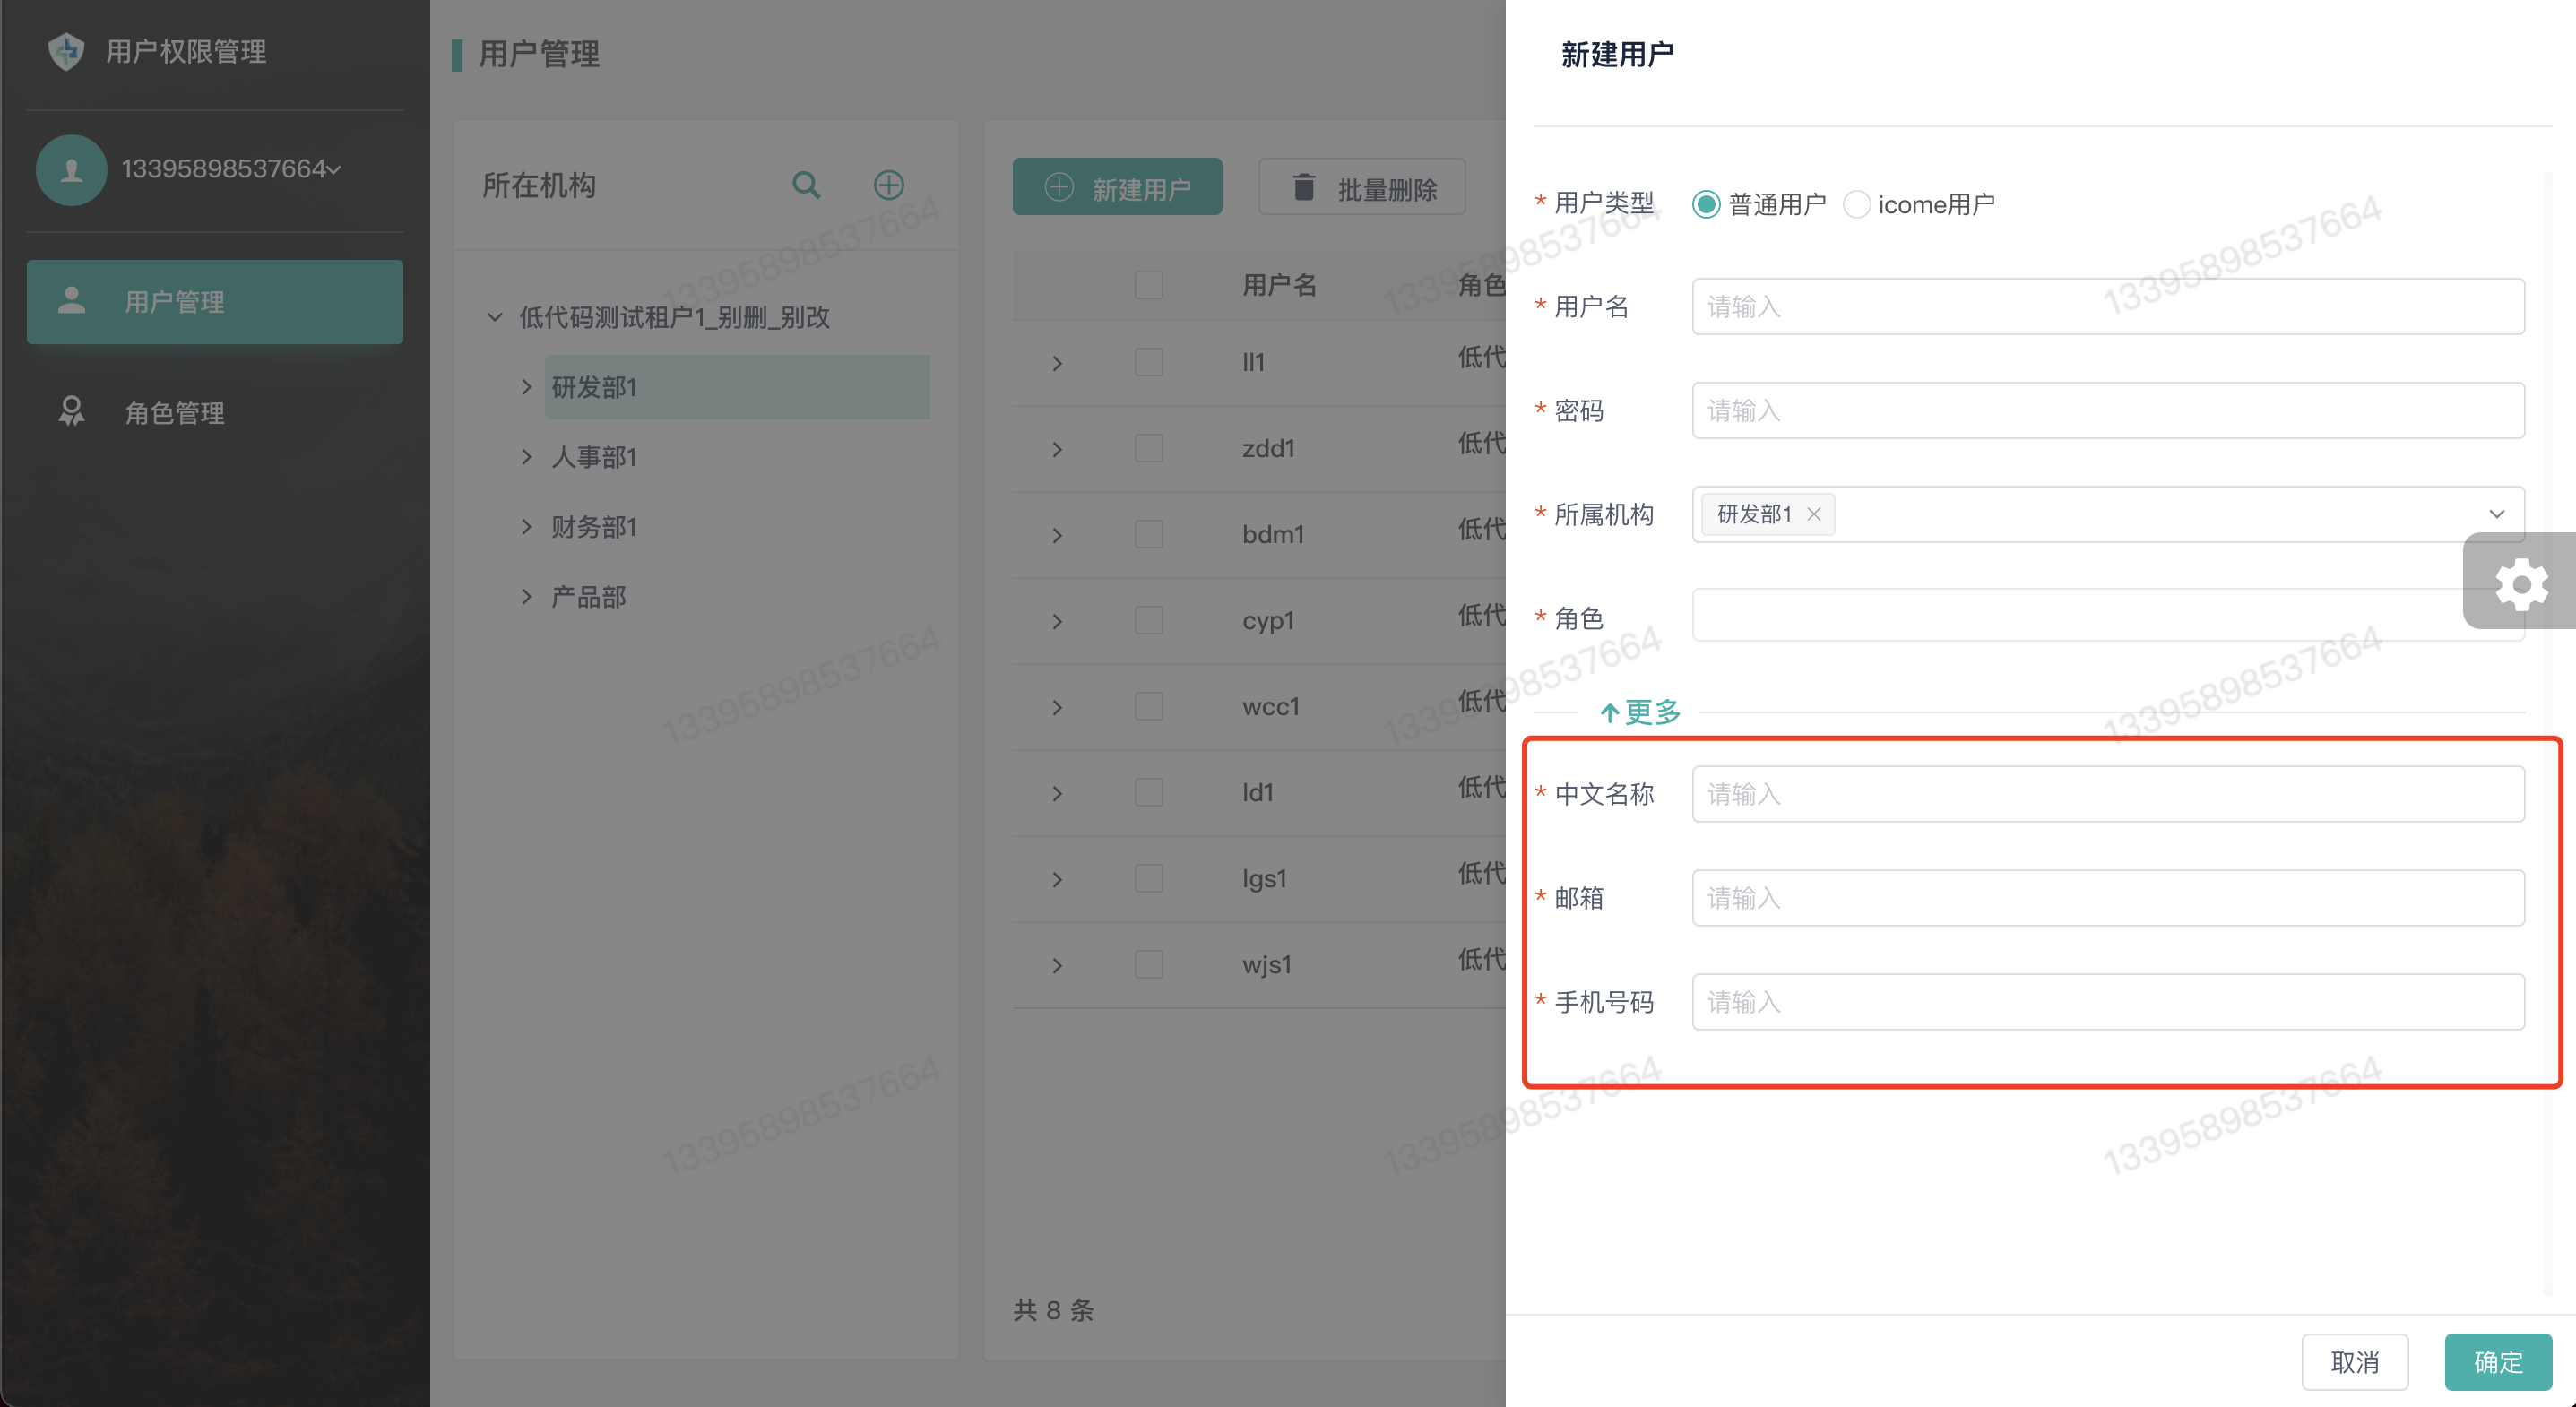Toggle the select-all checkbox in table header
The height and width of the screenshot is (1407, 2576).
click(x=1149, y=285)
